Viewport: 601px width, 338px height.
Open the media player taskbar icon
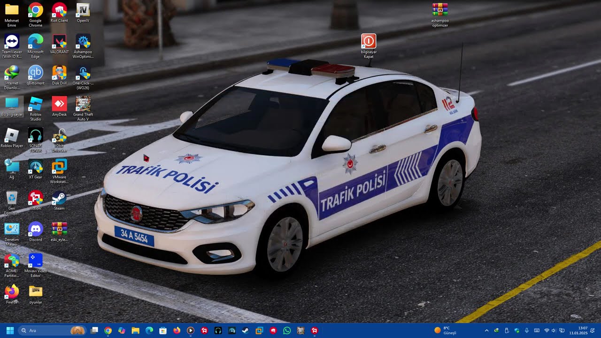[x=190, y=330]
